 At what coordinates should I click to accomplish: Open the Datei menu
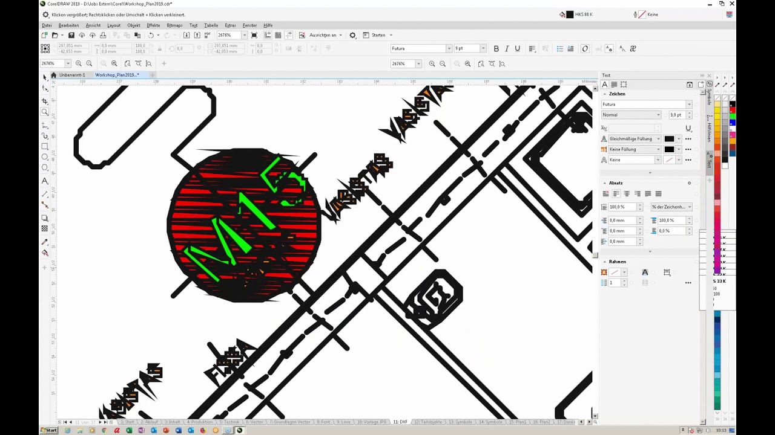(47, 25)
